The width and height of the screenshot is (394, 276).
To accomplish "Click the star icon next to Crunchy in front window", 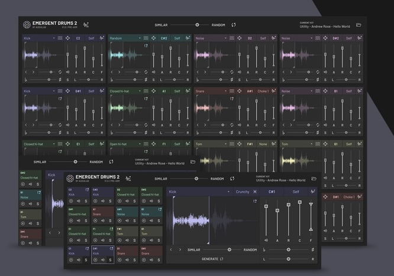I will click(255, 191).
